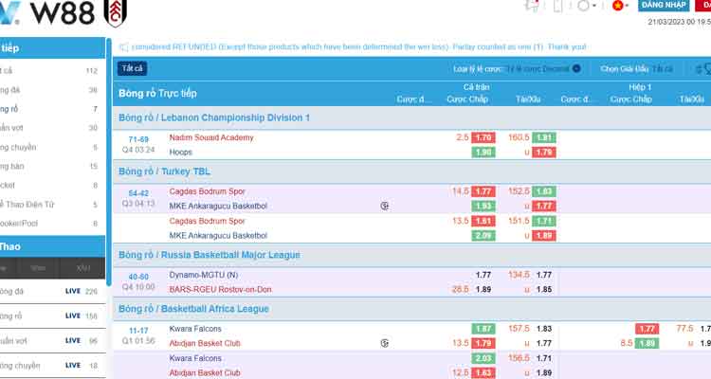Select the red 1.79 Nadim Souaid handicap odds
Screen dimensions: 711x379
[483, 137]
